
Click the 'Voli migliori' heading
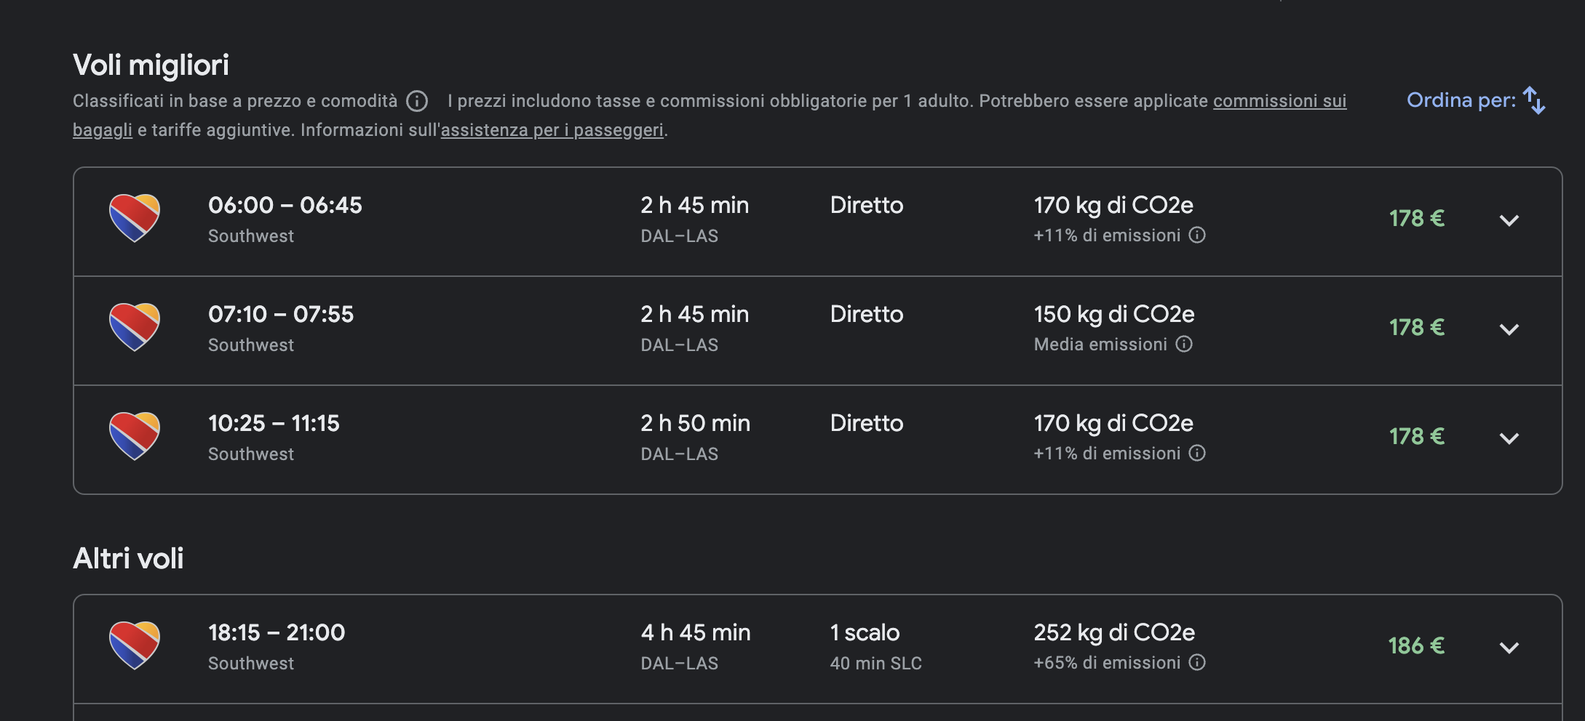click(x=151, y=65)
